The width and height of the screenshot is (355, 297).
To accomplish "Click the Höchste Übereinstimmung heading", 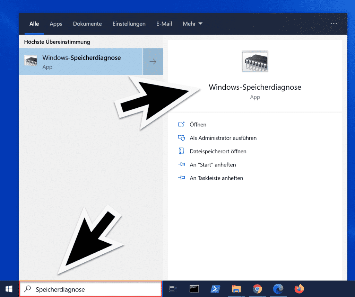I will tap(57, 42).
